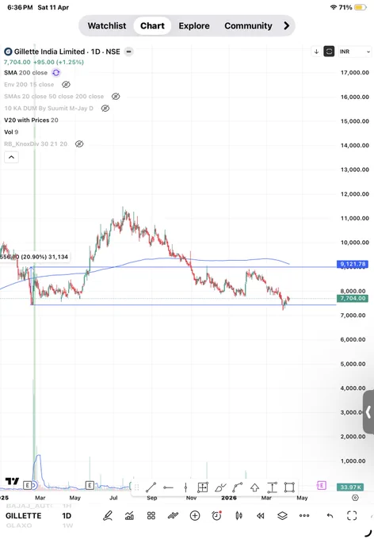374x539 pixels.
Task: Grab the drawing toolbar drag handle
Action: [136, 487]
